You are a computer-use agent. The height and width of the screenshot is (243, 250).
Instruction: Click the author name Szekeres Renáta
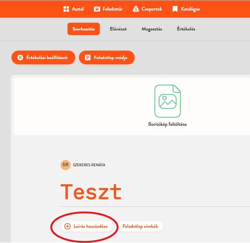click(89, 165)
